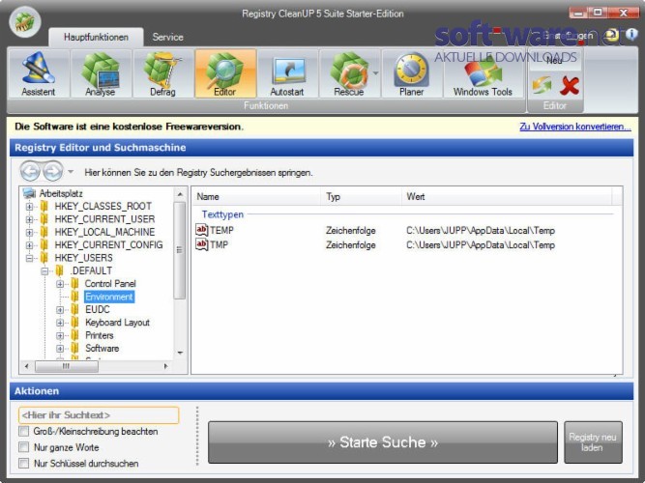Expand the HKEY_CURRENT_USER node
Image resolution: width=645 pixels, height=483 pixels.
coord(29,219)
